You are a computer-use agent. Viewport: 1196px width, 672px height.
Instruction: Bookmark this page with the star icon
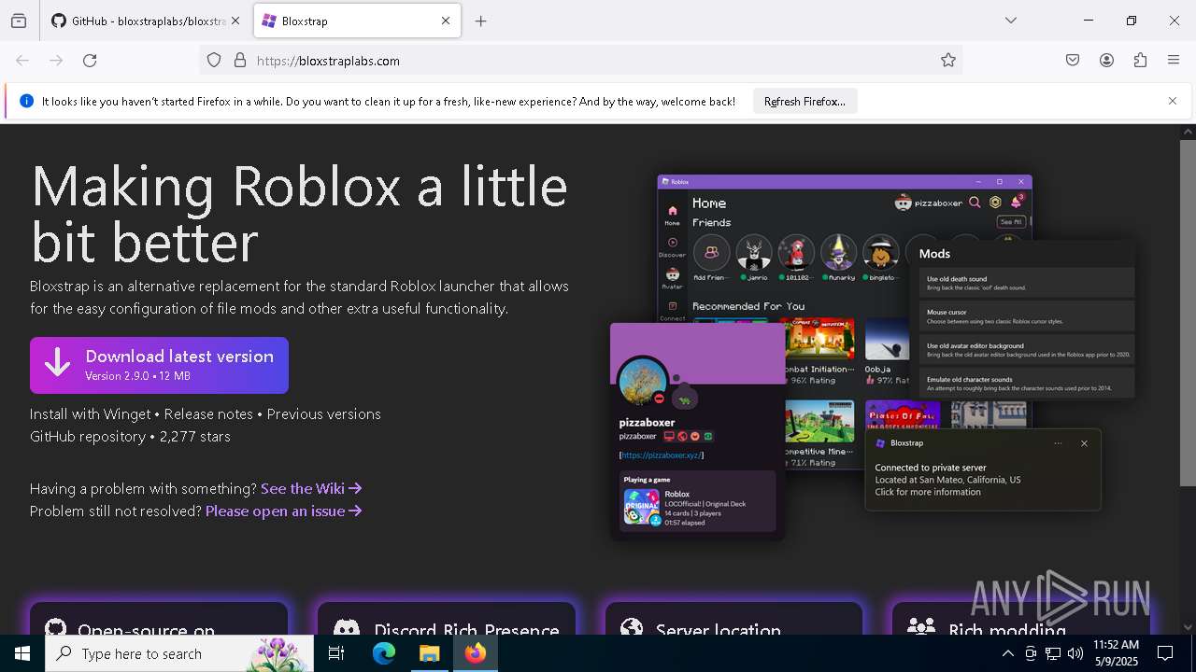(948, 61)
